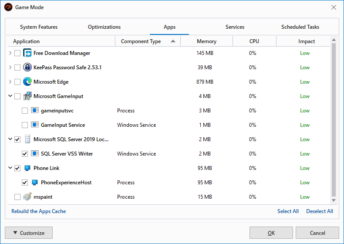Switch to the Services tab
The height and width of the screenshot is (244, 344).
[x=235, y=27]
